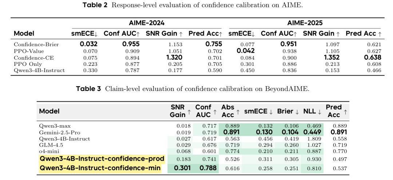Click the PPO Only row label

pos(28,64)
